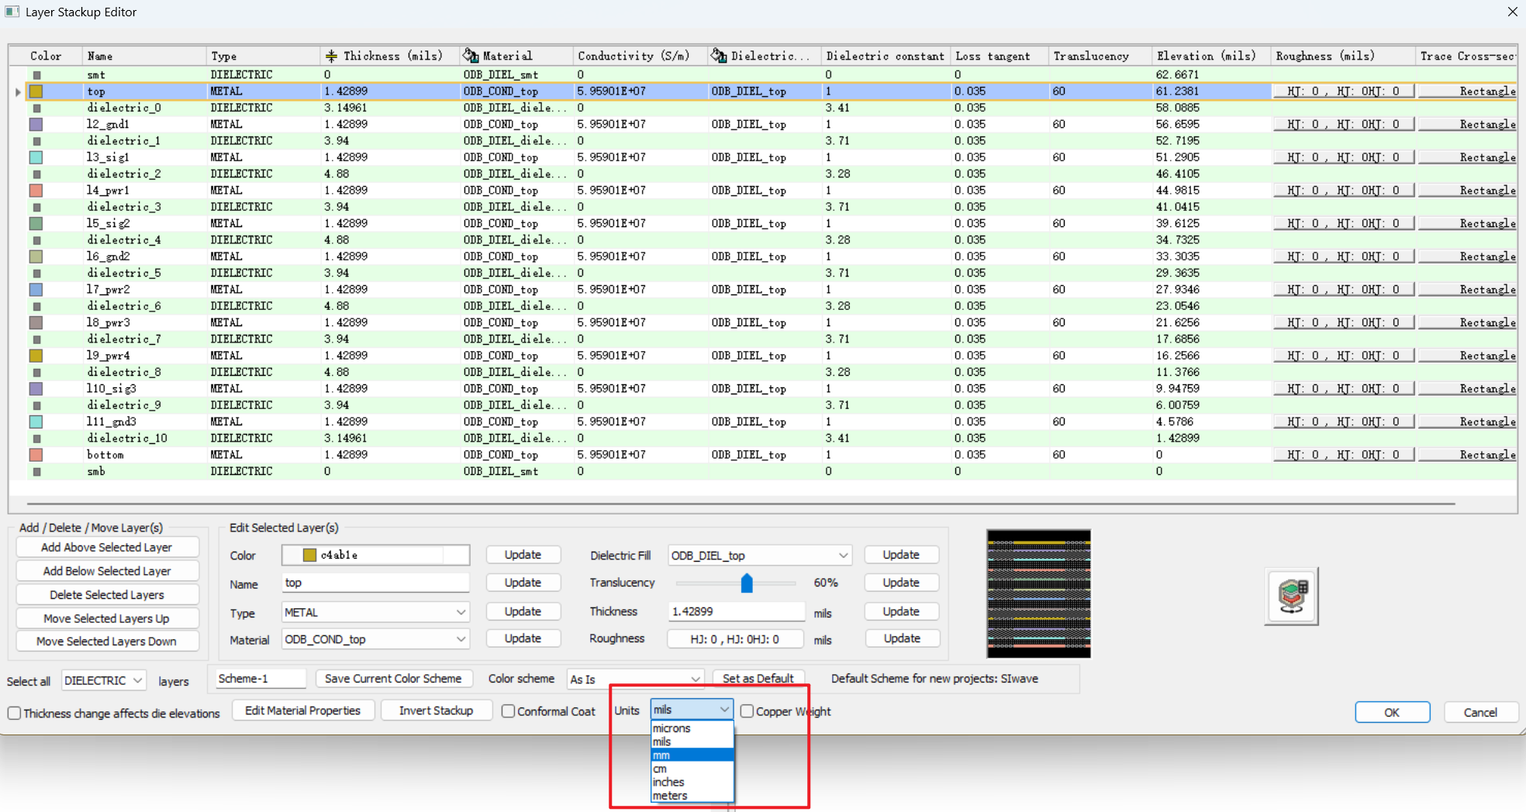Click Invert Stackup button
Viewport: 1526px width, 812px height.
click(x=437, y=710)
